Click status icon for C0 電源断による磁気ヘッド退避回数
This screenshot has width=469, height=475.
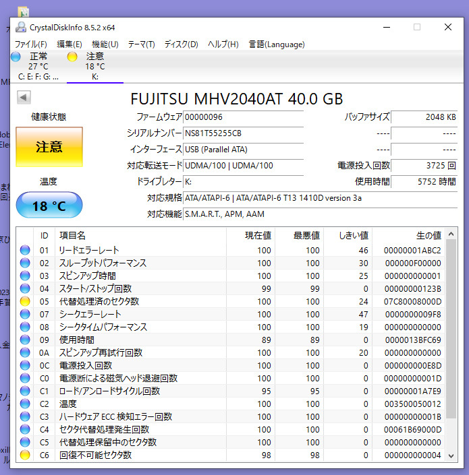pyautogui.click(x=25, y=378)
